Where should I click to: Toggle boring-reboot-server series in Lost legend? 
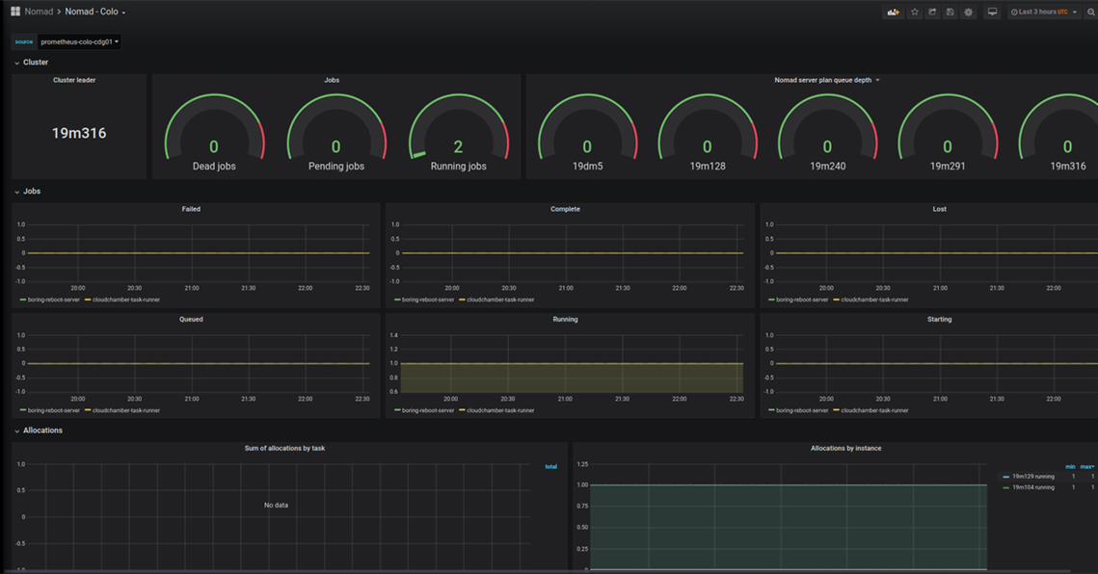(x=802, y=300)
